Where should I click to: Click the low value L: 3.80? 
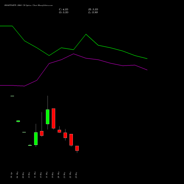pyautogui.click(x=93, y=13)
